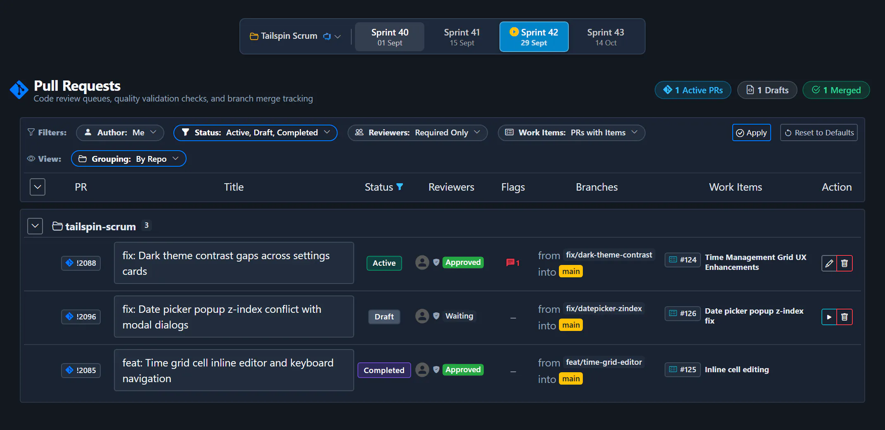Switch to the Sprint 41 tab
The image size is (885, 430).
[x=462, y=37]
